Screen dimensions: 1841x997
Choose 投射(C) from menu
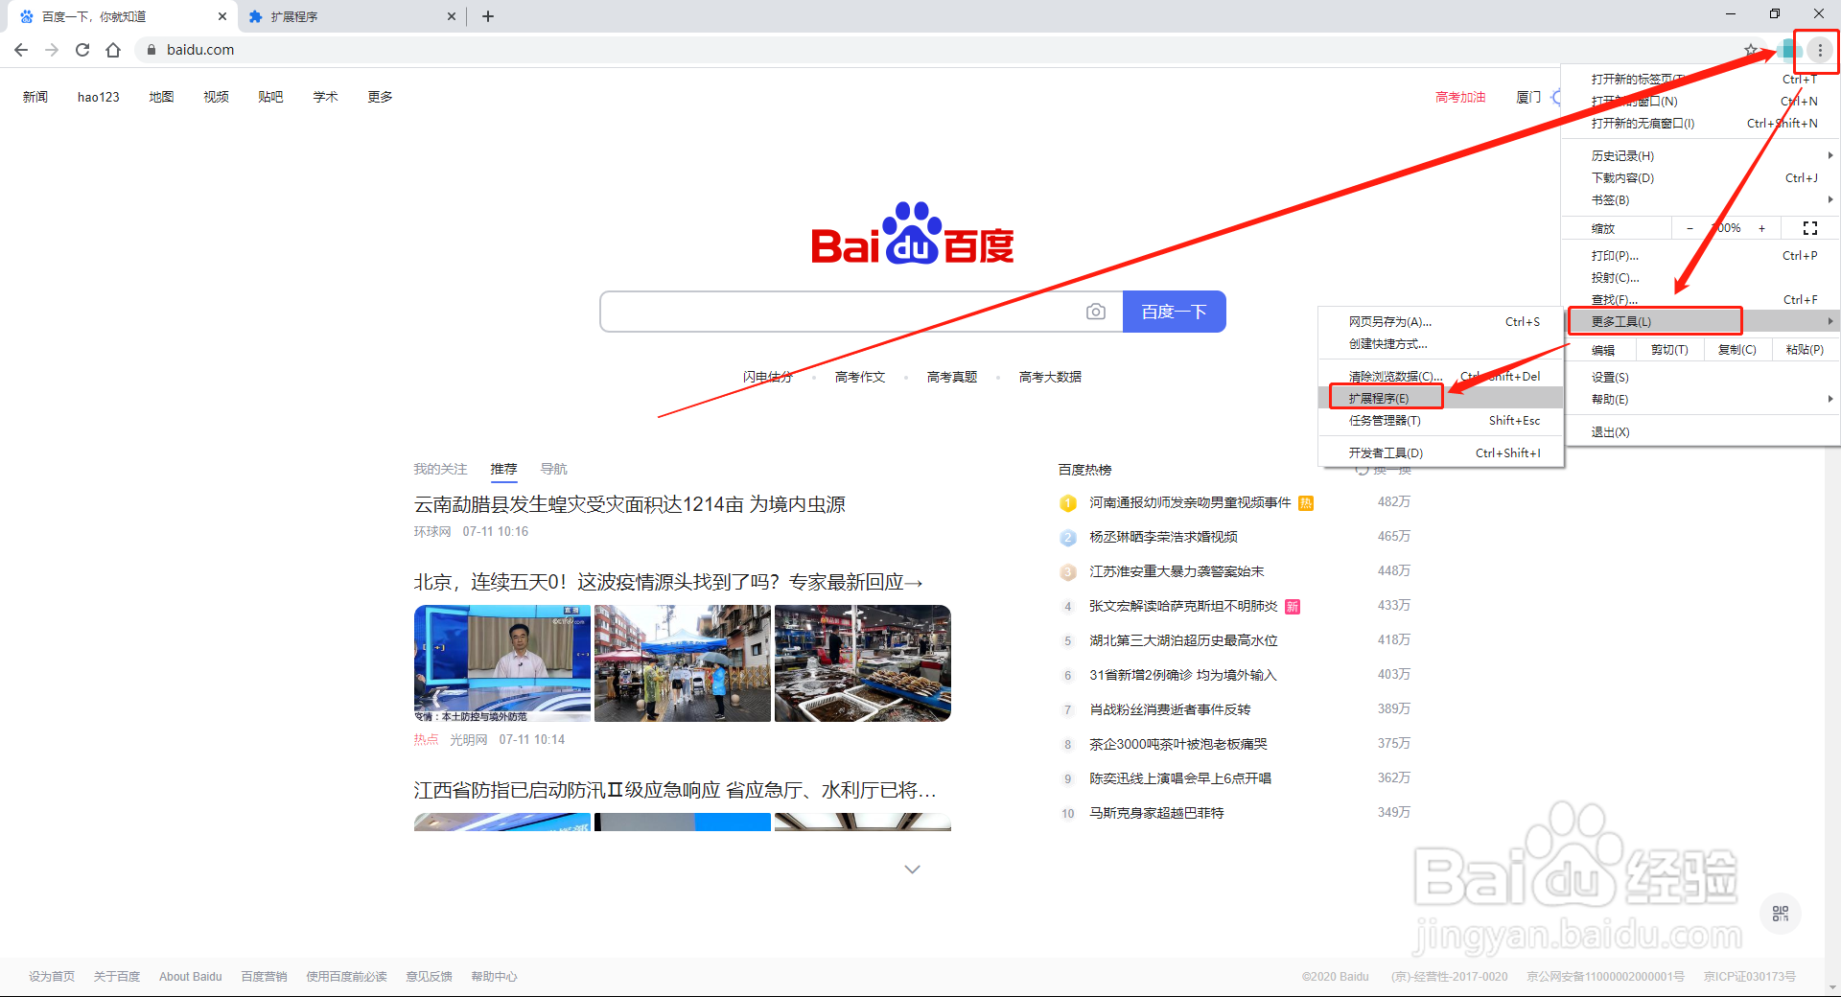click(1702, 277)
